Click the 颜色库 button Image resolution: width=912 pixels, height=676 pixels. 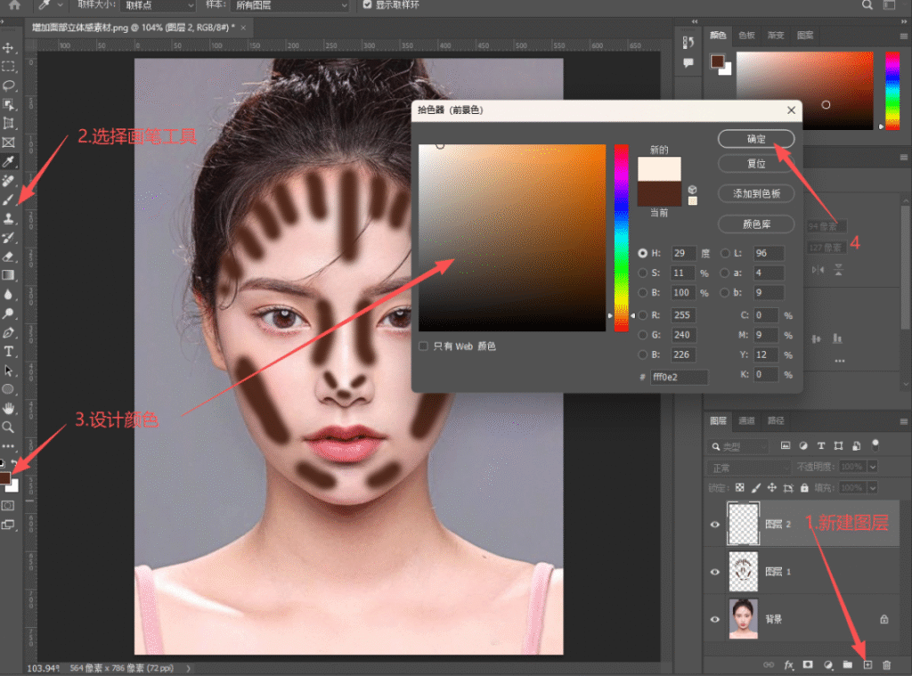tap(756, 224)
